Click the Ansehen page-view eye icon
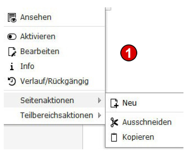Image resolution: width=187 pixels, height=156 pixels. pyautogui.click(x=12, y=18)
